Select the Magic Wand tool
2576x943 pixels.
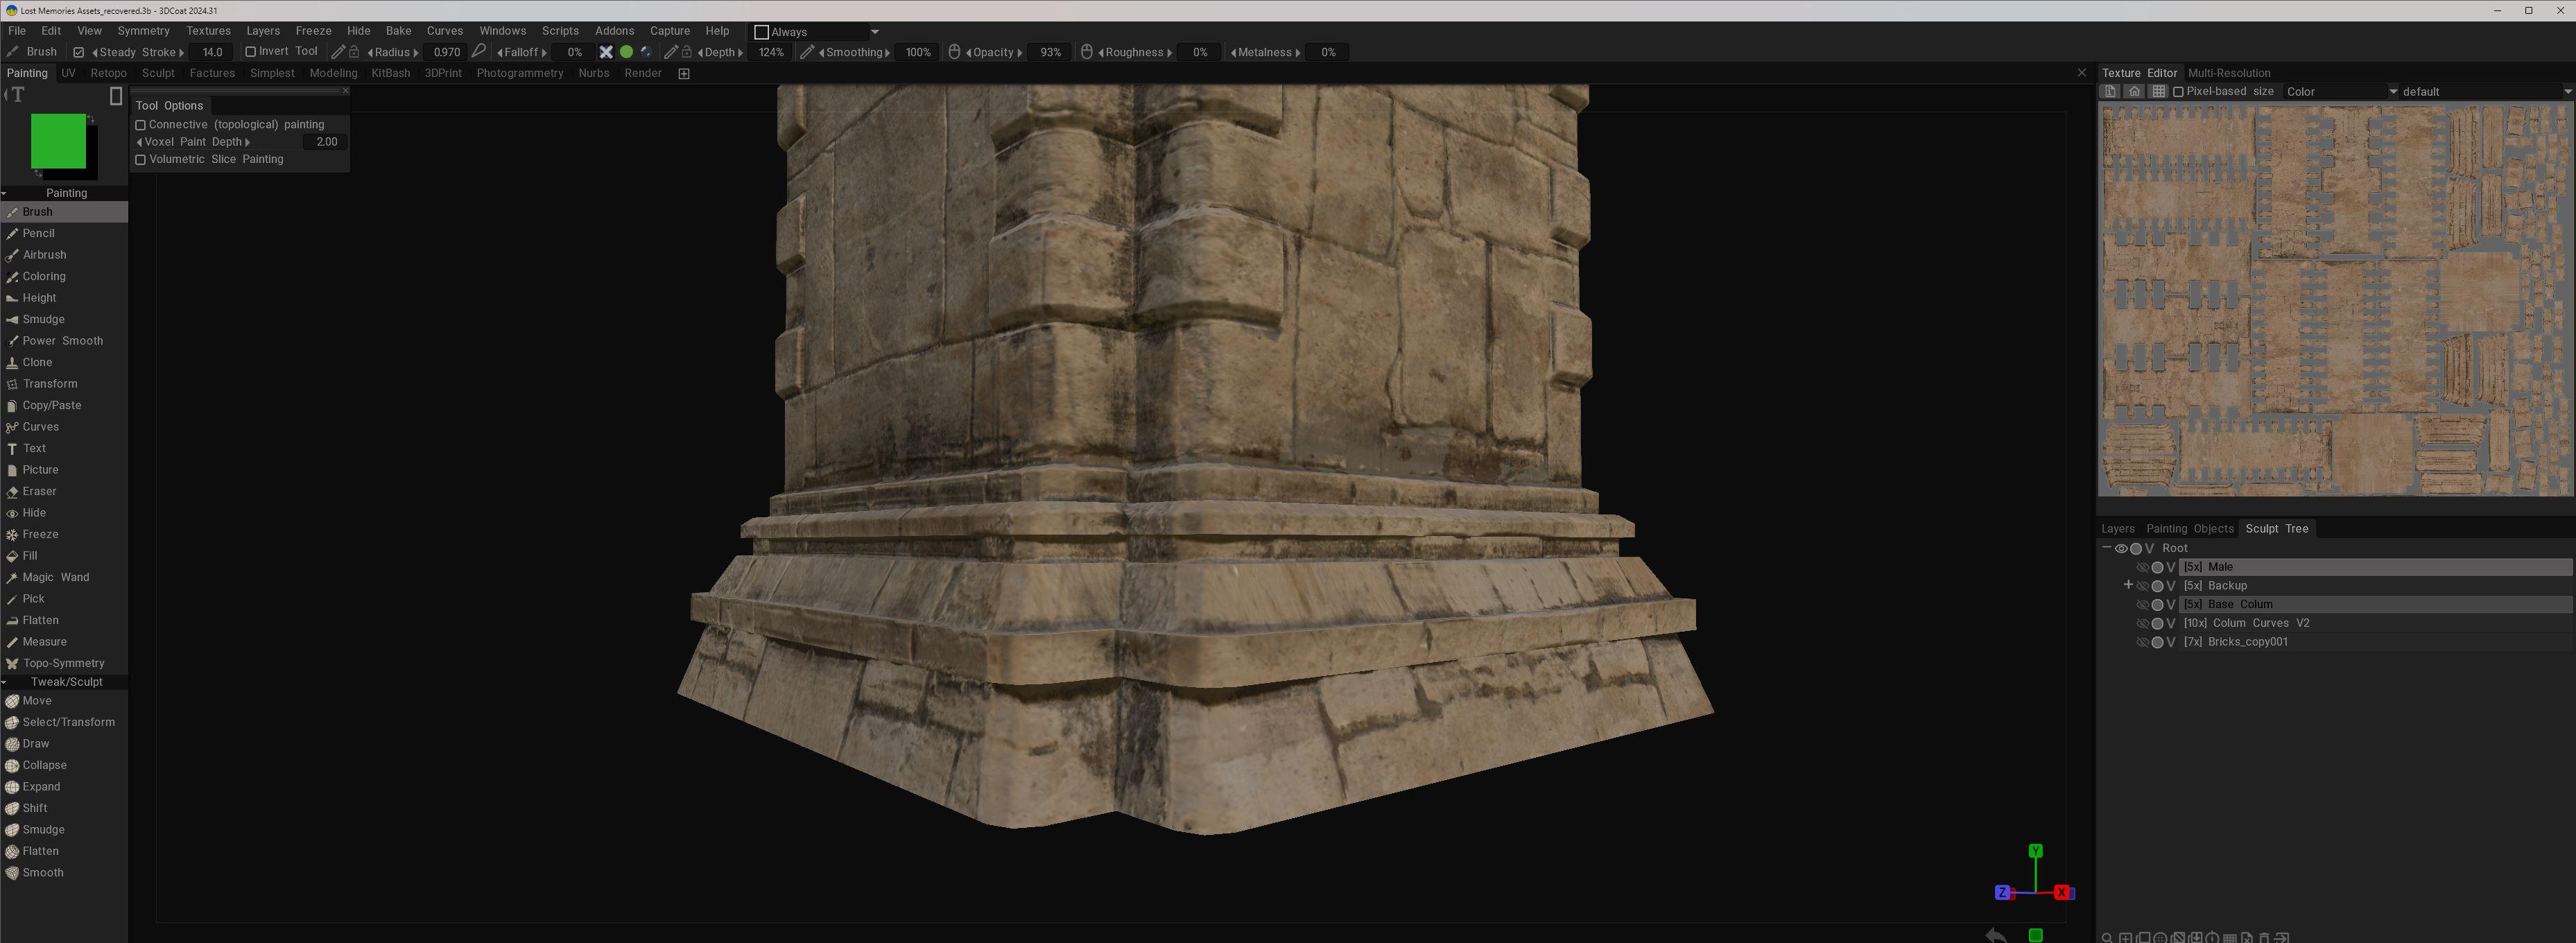[x=55, y=577]
